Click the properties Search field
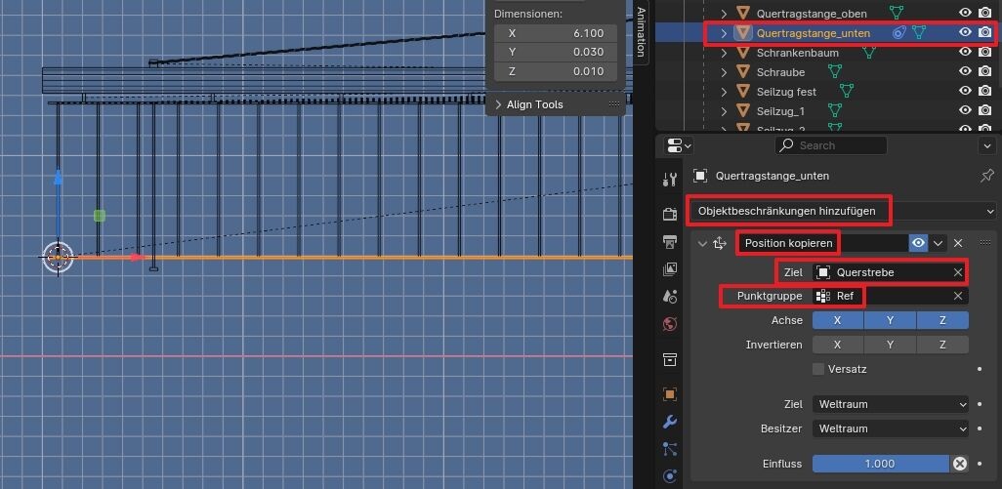Image resolution: width=1002 pixels, height=489 pixels. point(831,145)
